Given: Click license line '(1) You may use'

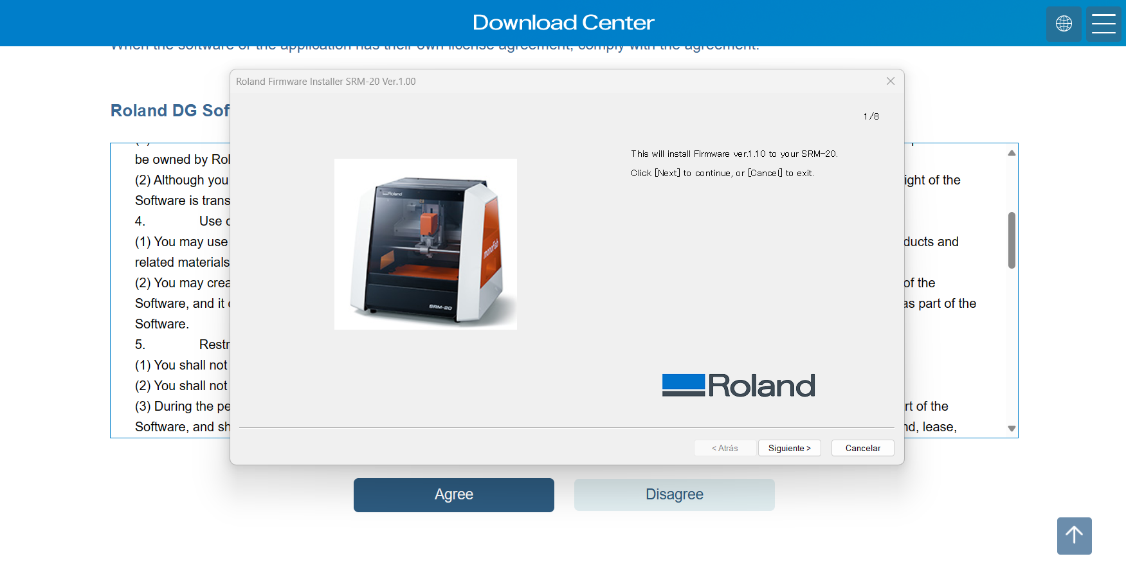Looking at the screenshot, I should 181,242.
